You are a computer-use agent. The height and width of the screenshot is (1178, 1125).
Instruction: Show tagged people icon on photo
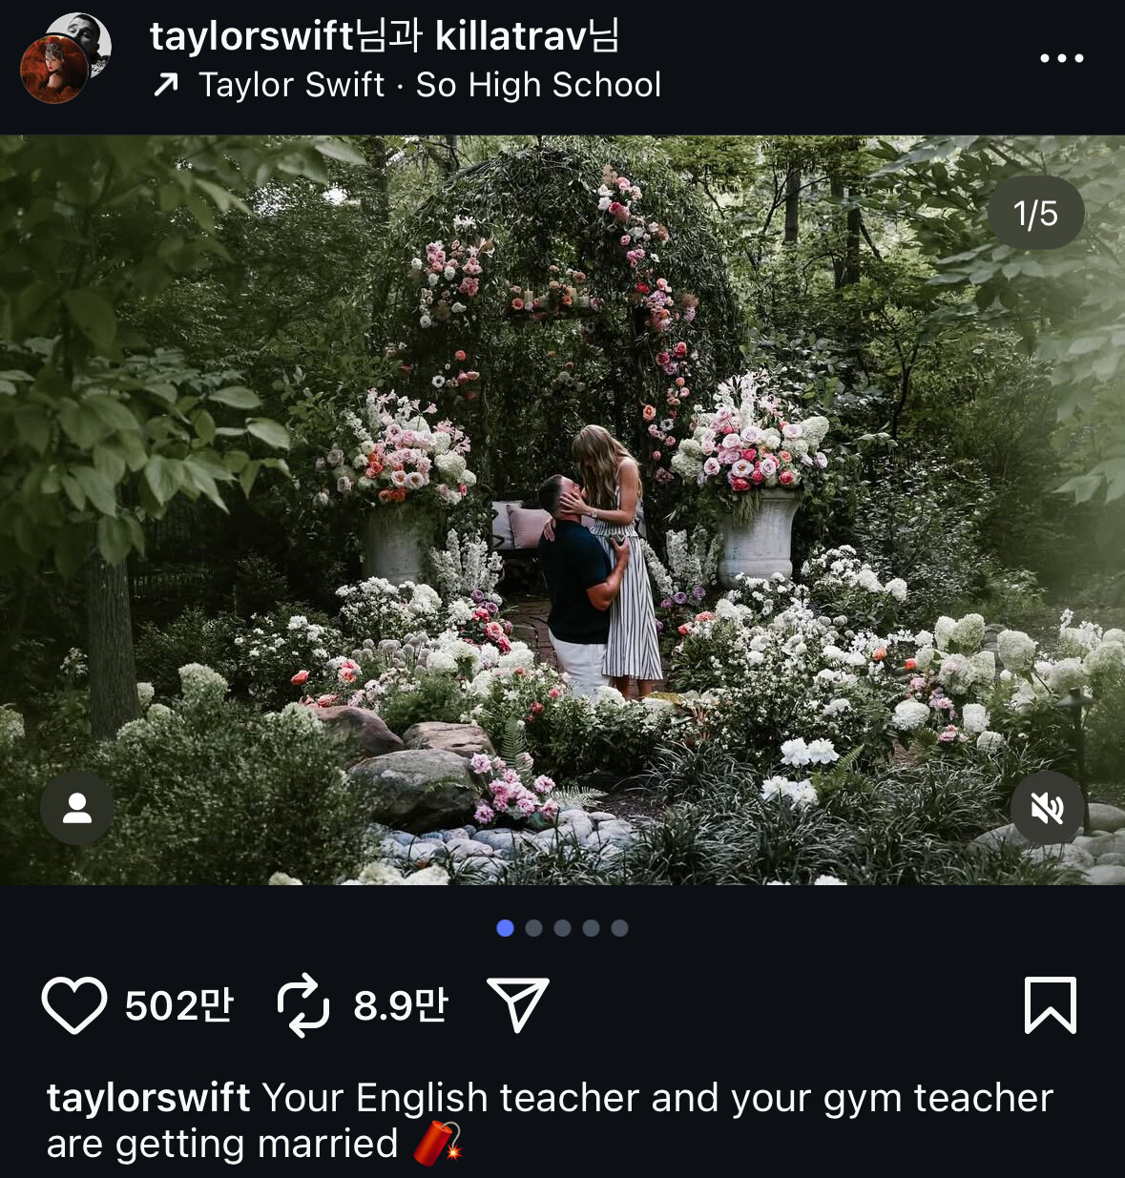tap(77, 808)
